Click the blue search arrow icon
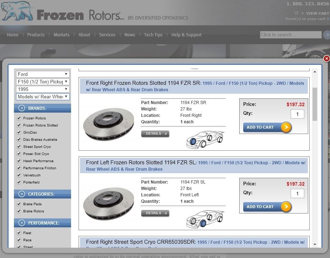The height and width of the screenshot is (258, 330). click(327, 35)
